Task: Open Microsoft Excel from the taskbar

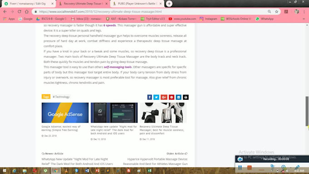Action: [150, 171]
